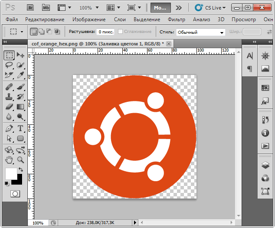Viewport: 275px width, 228px height.
Task: Select the Path Selection tool
Action: tap(9, 138)
